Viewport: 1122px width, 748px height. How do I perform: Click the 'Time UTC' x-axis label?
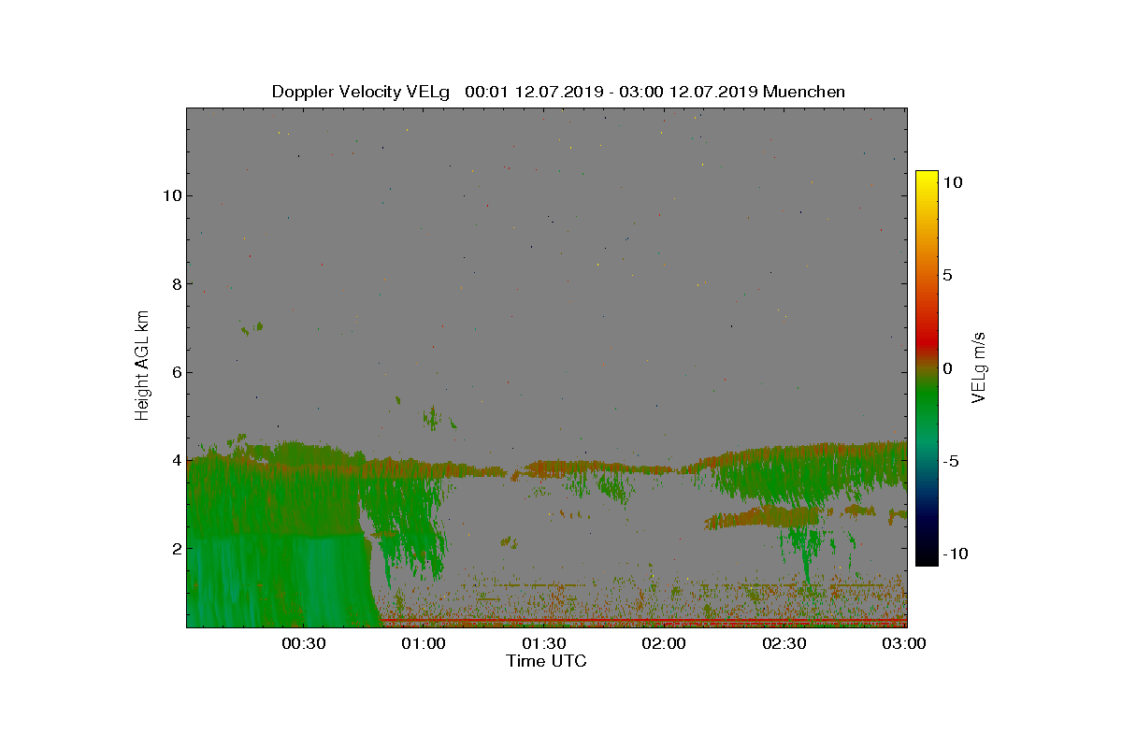pyautogui.click(x=547, y=661)
